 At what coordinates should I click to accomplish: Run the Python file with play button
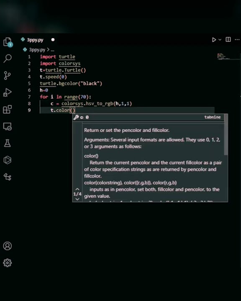pyautogui.click(x=214, y=40)
